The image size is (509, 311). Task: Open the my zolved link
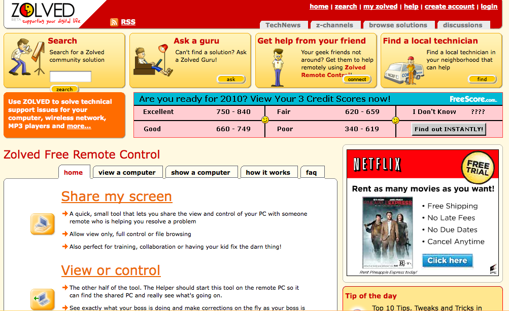coord(381,7)
